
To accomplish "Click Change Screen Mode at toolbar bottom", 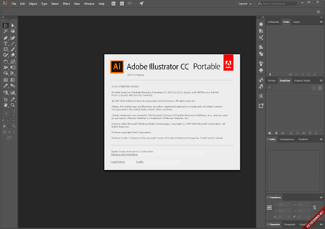I will 9,138.
